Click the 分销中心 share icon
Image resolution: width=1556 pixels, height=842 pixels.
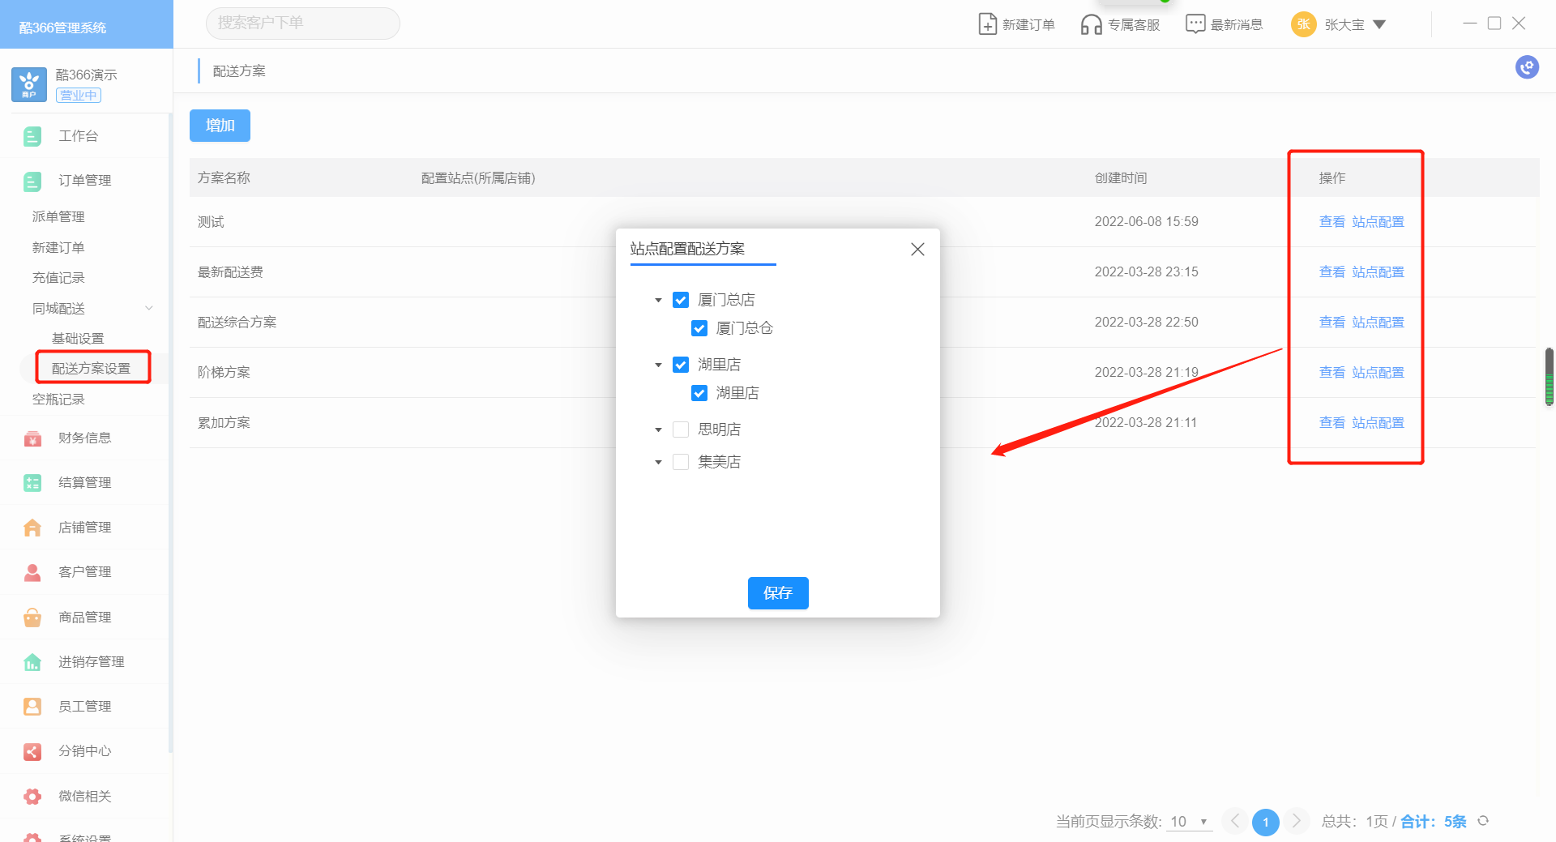[32, 751]
